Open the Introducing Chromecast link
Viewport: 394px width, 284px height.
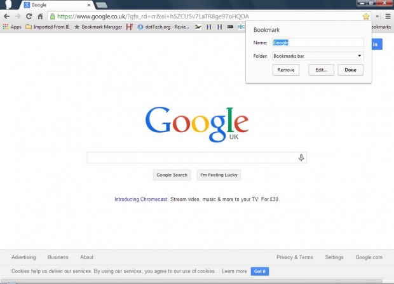point(141,199)
